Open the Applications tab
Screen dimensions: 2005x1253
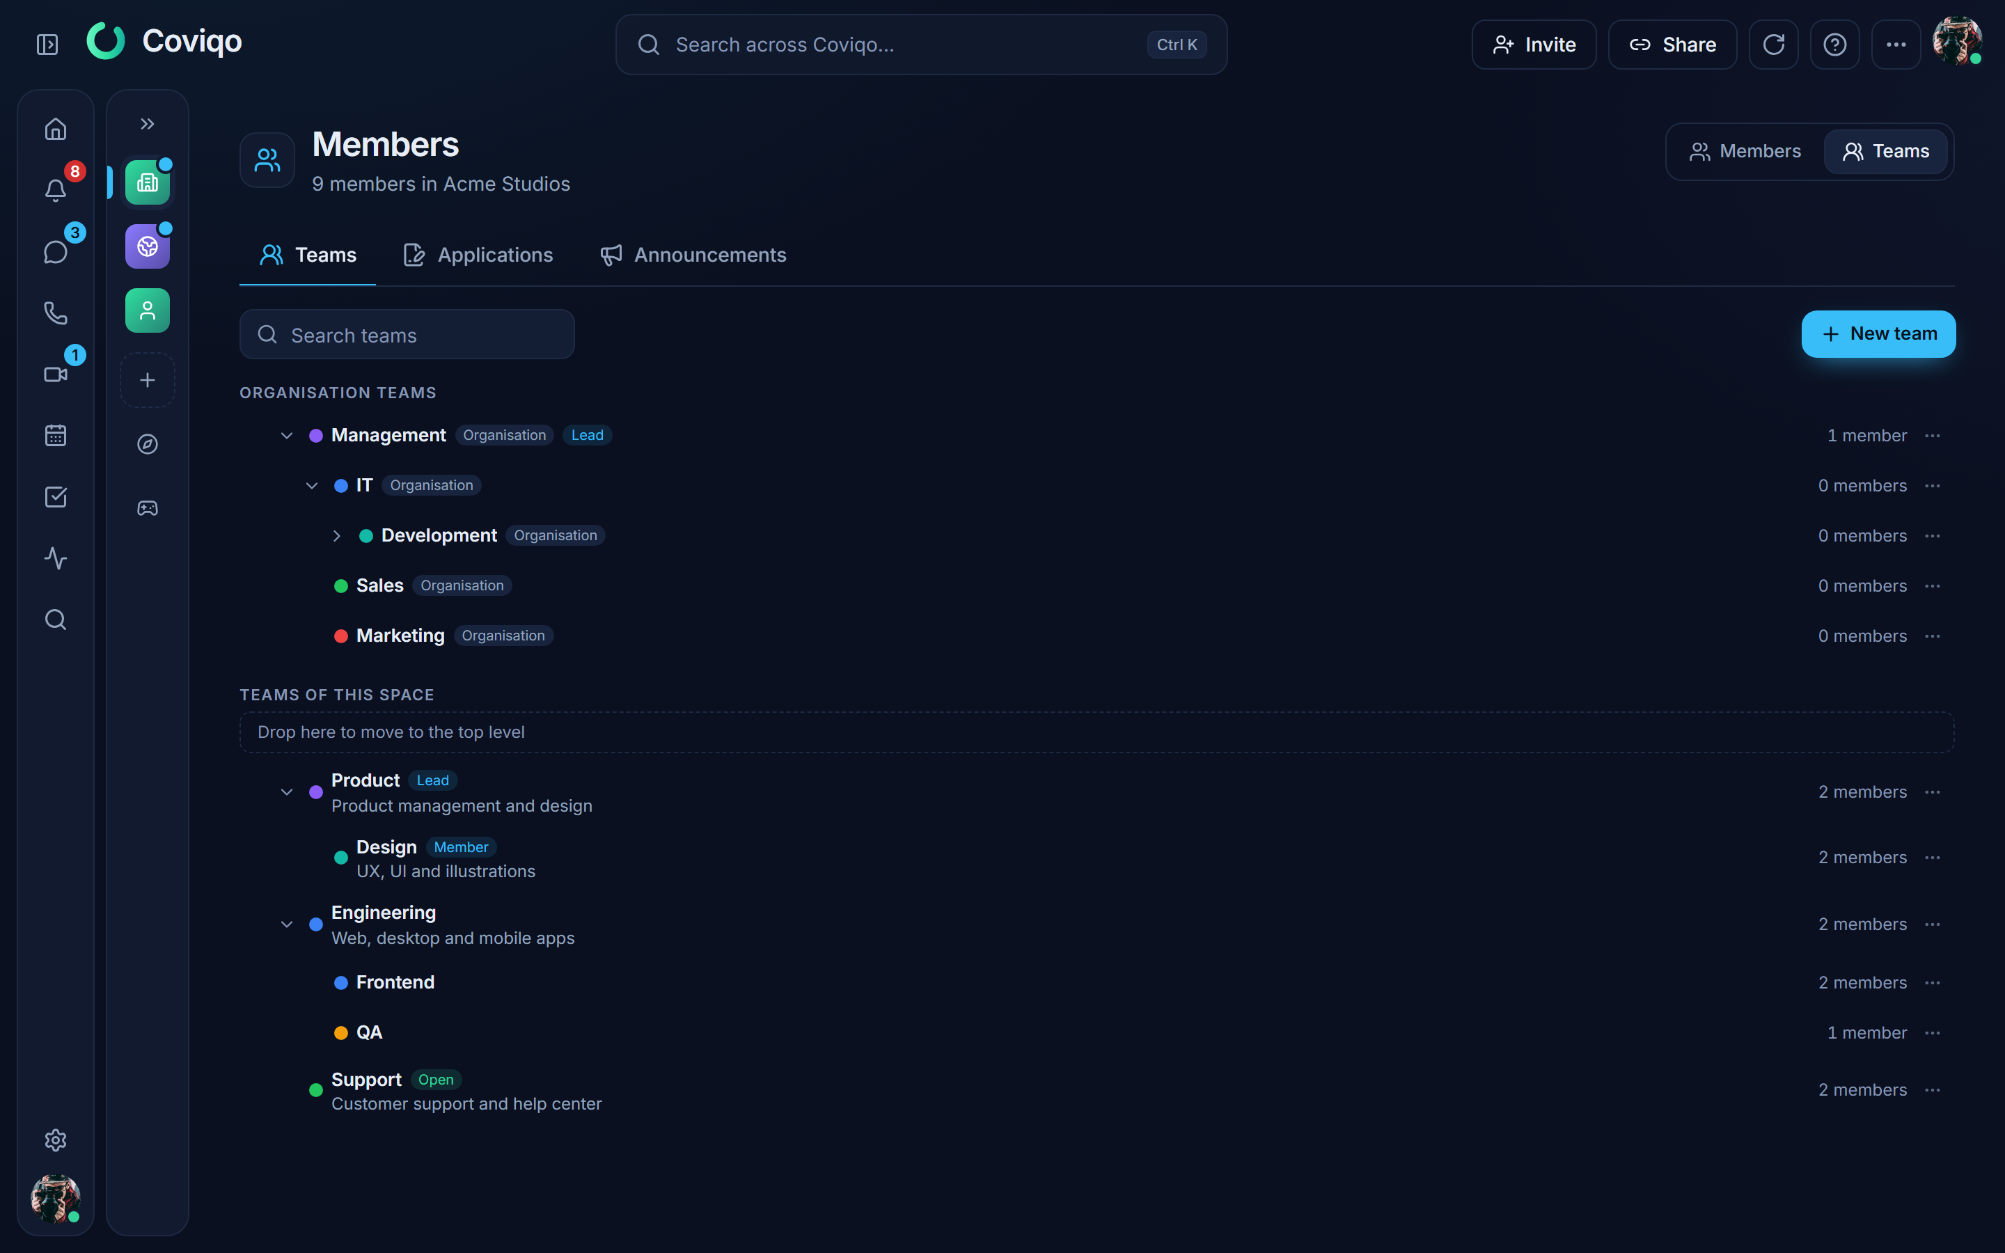[x=478, y=255]
